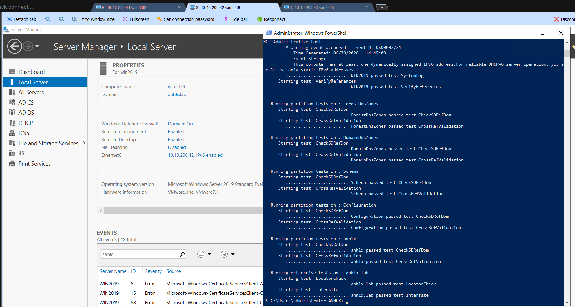
Task: Click into the events Filter field
Action: point(140,254)
